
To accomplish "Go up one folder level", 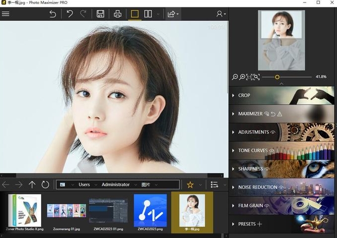I will pos(32,184).
